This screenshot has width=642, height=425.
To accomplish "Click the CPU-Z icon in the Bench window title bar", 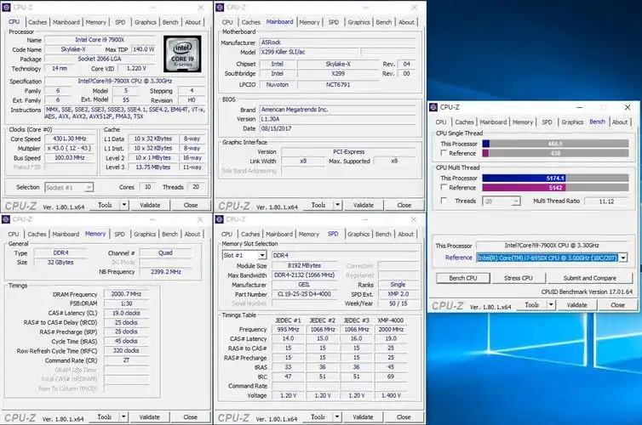I will 433,107.
